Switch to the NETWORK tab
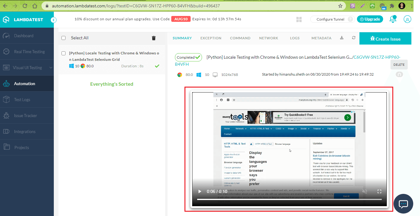The image size is (420, 216). [x=268, y=38]
